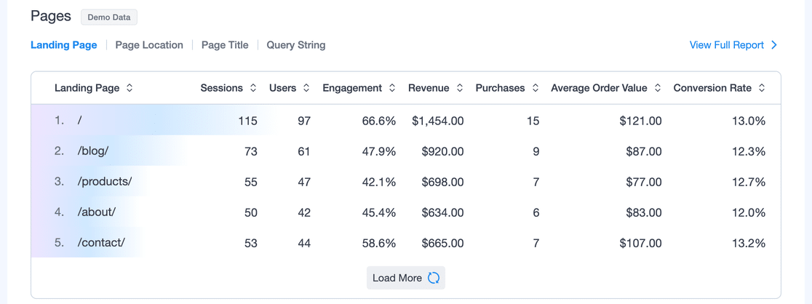Sort by Purchases column arrows
Image resolution: width=812 pixels, height=304 pixels.
[535, 88]
